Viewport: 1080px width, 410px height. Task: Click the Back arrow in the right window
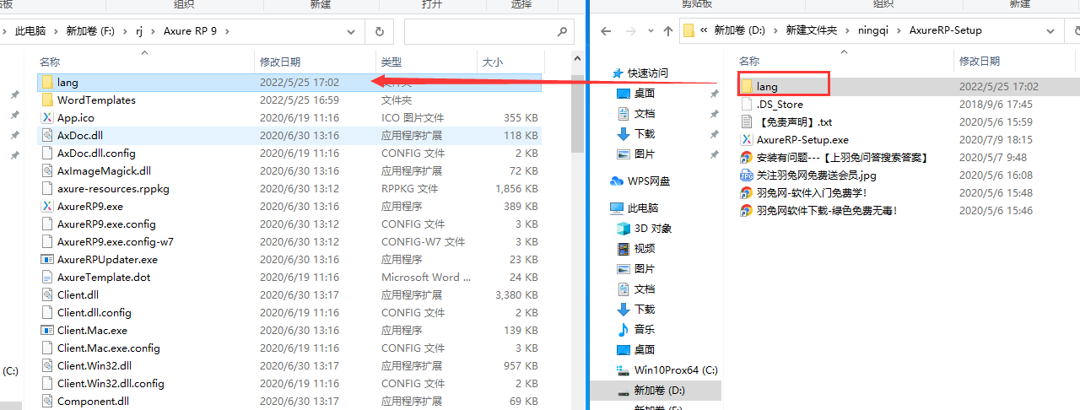[605, 30]
